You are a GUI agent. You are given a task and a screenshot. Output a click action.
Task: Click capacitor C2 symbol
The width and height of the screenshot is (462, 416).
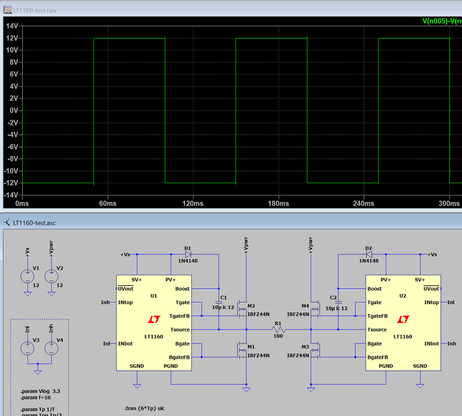[x=338, y=302]
